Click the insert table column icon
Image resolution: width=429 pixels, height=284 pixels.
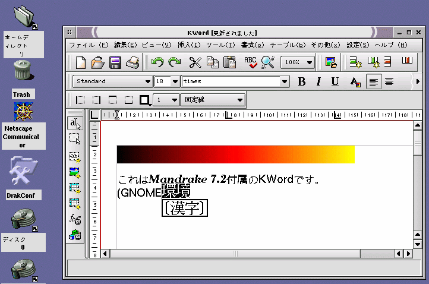[373, 62]
